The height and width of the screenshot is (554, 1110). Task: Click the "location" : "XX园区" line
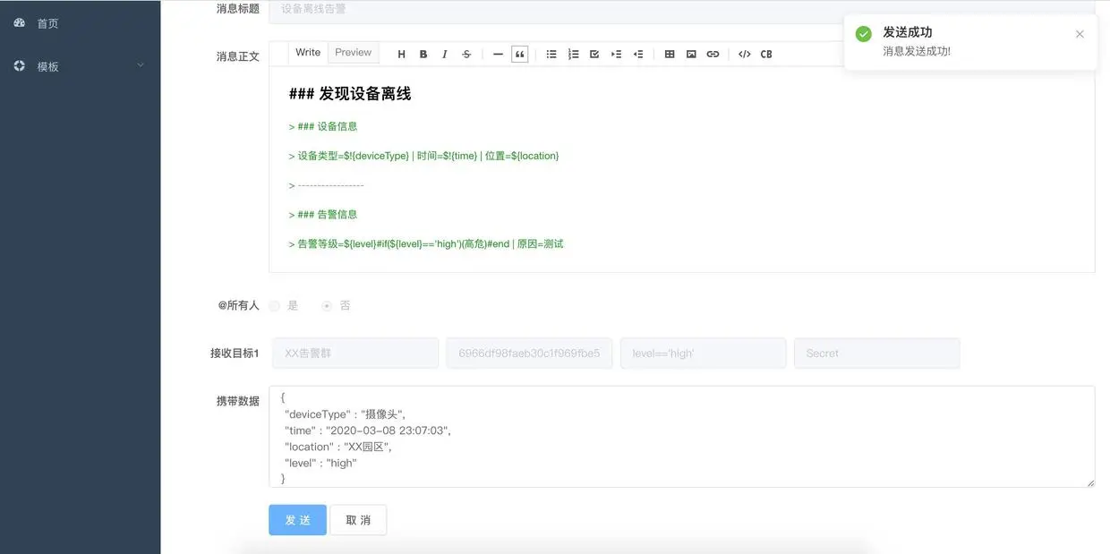(338, 447)
